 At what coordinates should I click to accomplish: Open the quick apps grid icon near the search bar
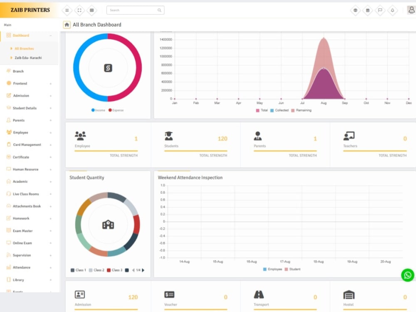(92, 10)
